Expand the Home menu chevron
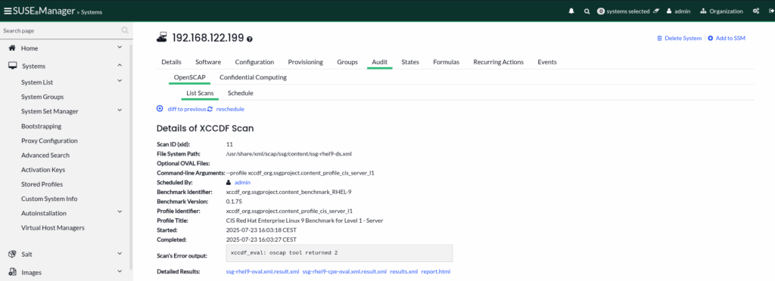Screen dimensions: 775x281 pos(120,48)
